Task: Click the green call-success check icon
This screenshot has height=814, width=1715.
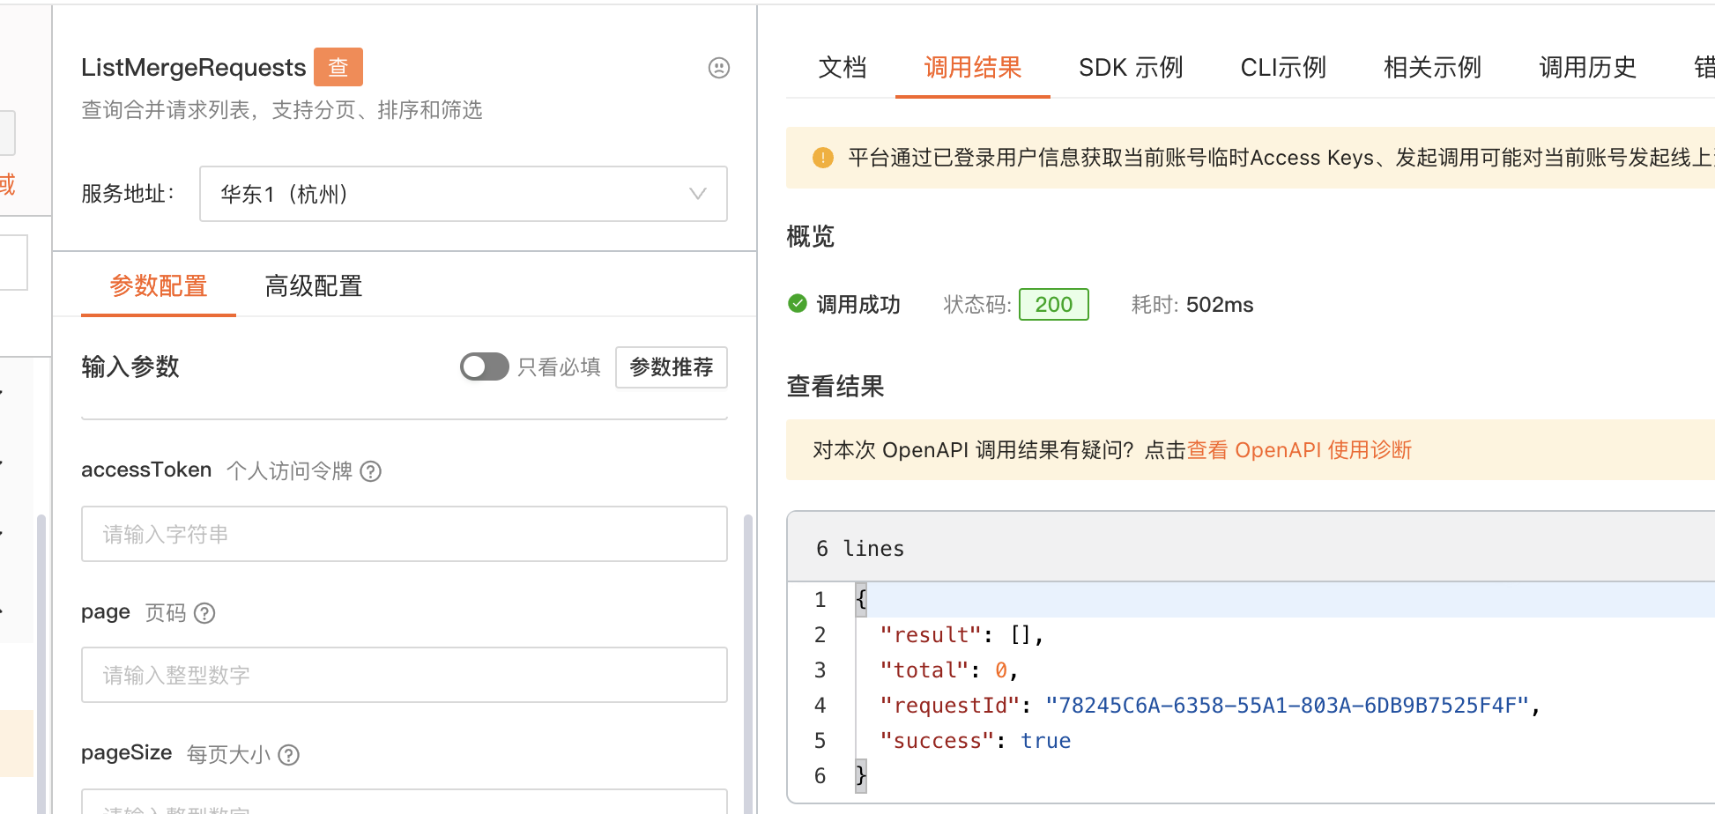Action: tap(798, 304)
